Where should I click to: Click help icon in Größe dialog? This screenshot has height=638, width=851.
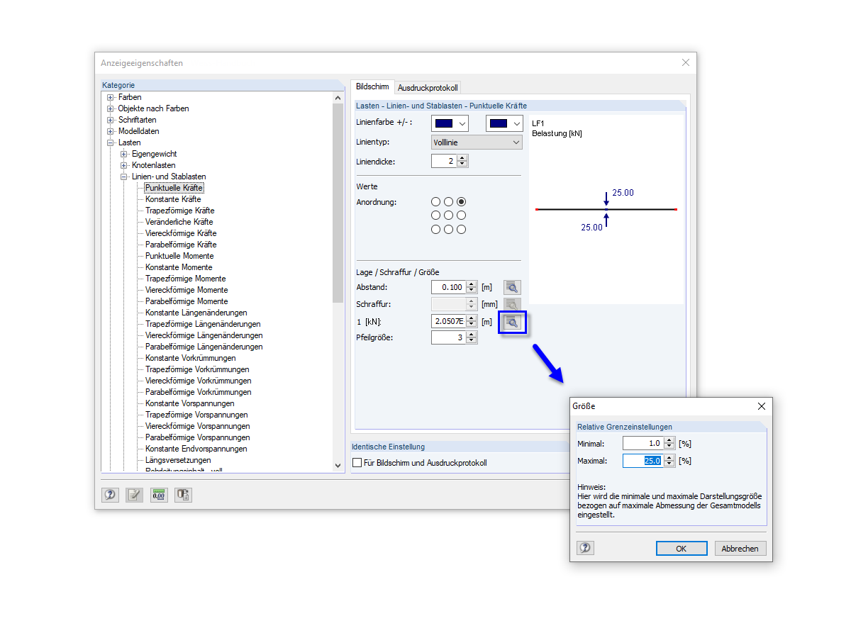585,548
